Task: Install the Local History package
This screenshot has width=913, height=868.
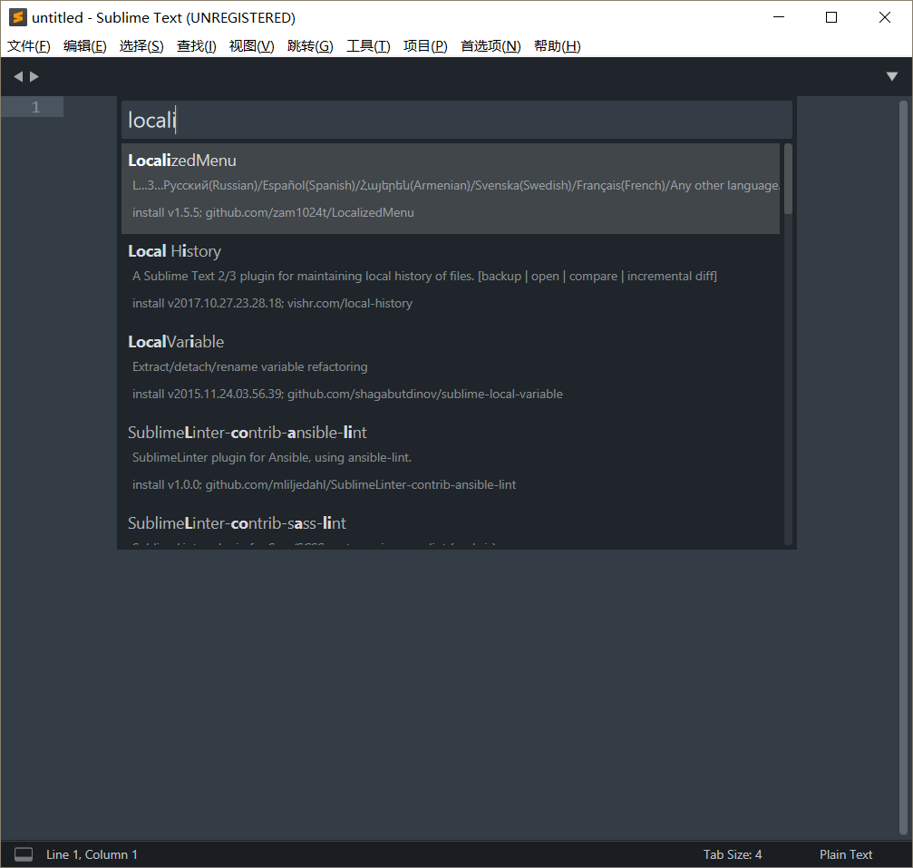Action: point(363,277)
